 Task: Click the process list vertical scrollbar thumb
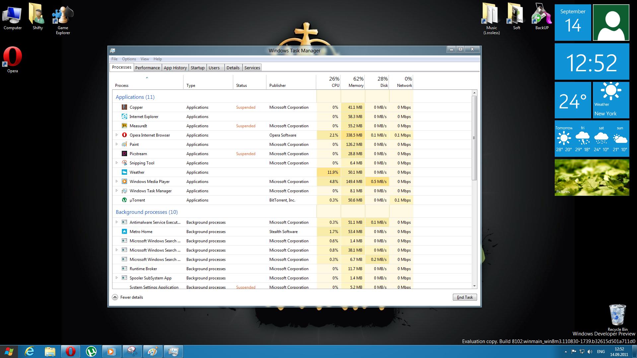coord(474,138)
